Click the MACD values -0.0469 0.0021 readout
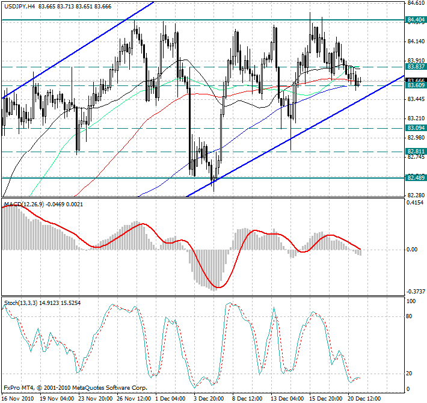This screenshot has height=403, width=427. pos(64,205)
